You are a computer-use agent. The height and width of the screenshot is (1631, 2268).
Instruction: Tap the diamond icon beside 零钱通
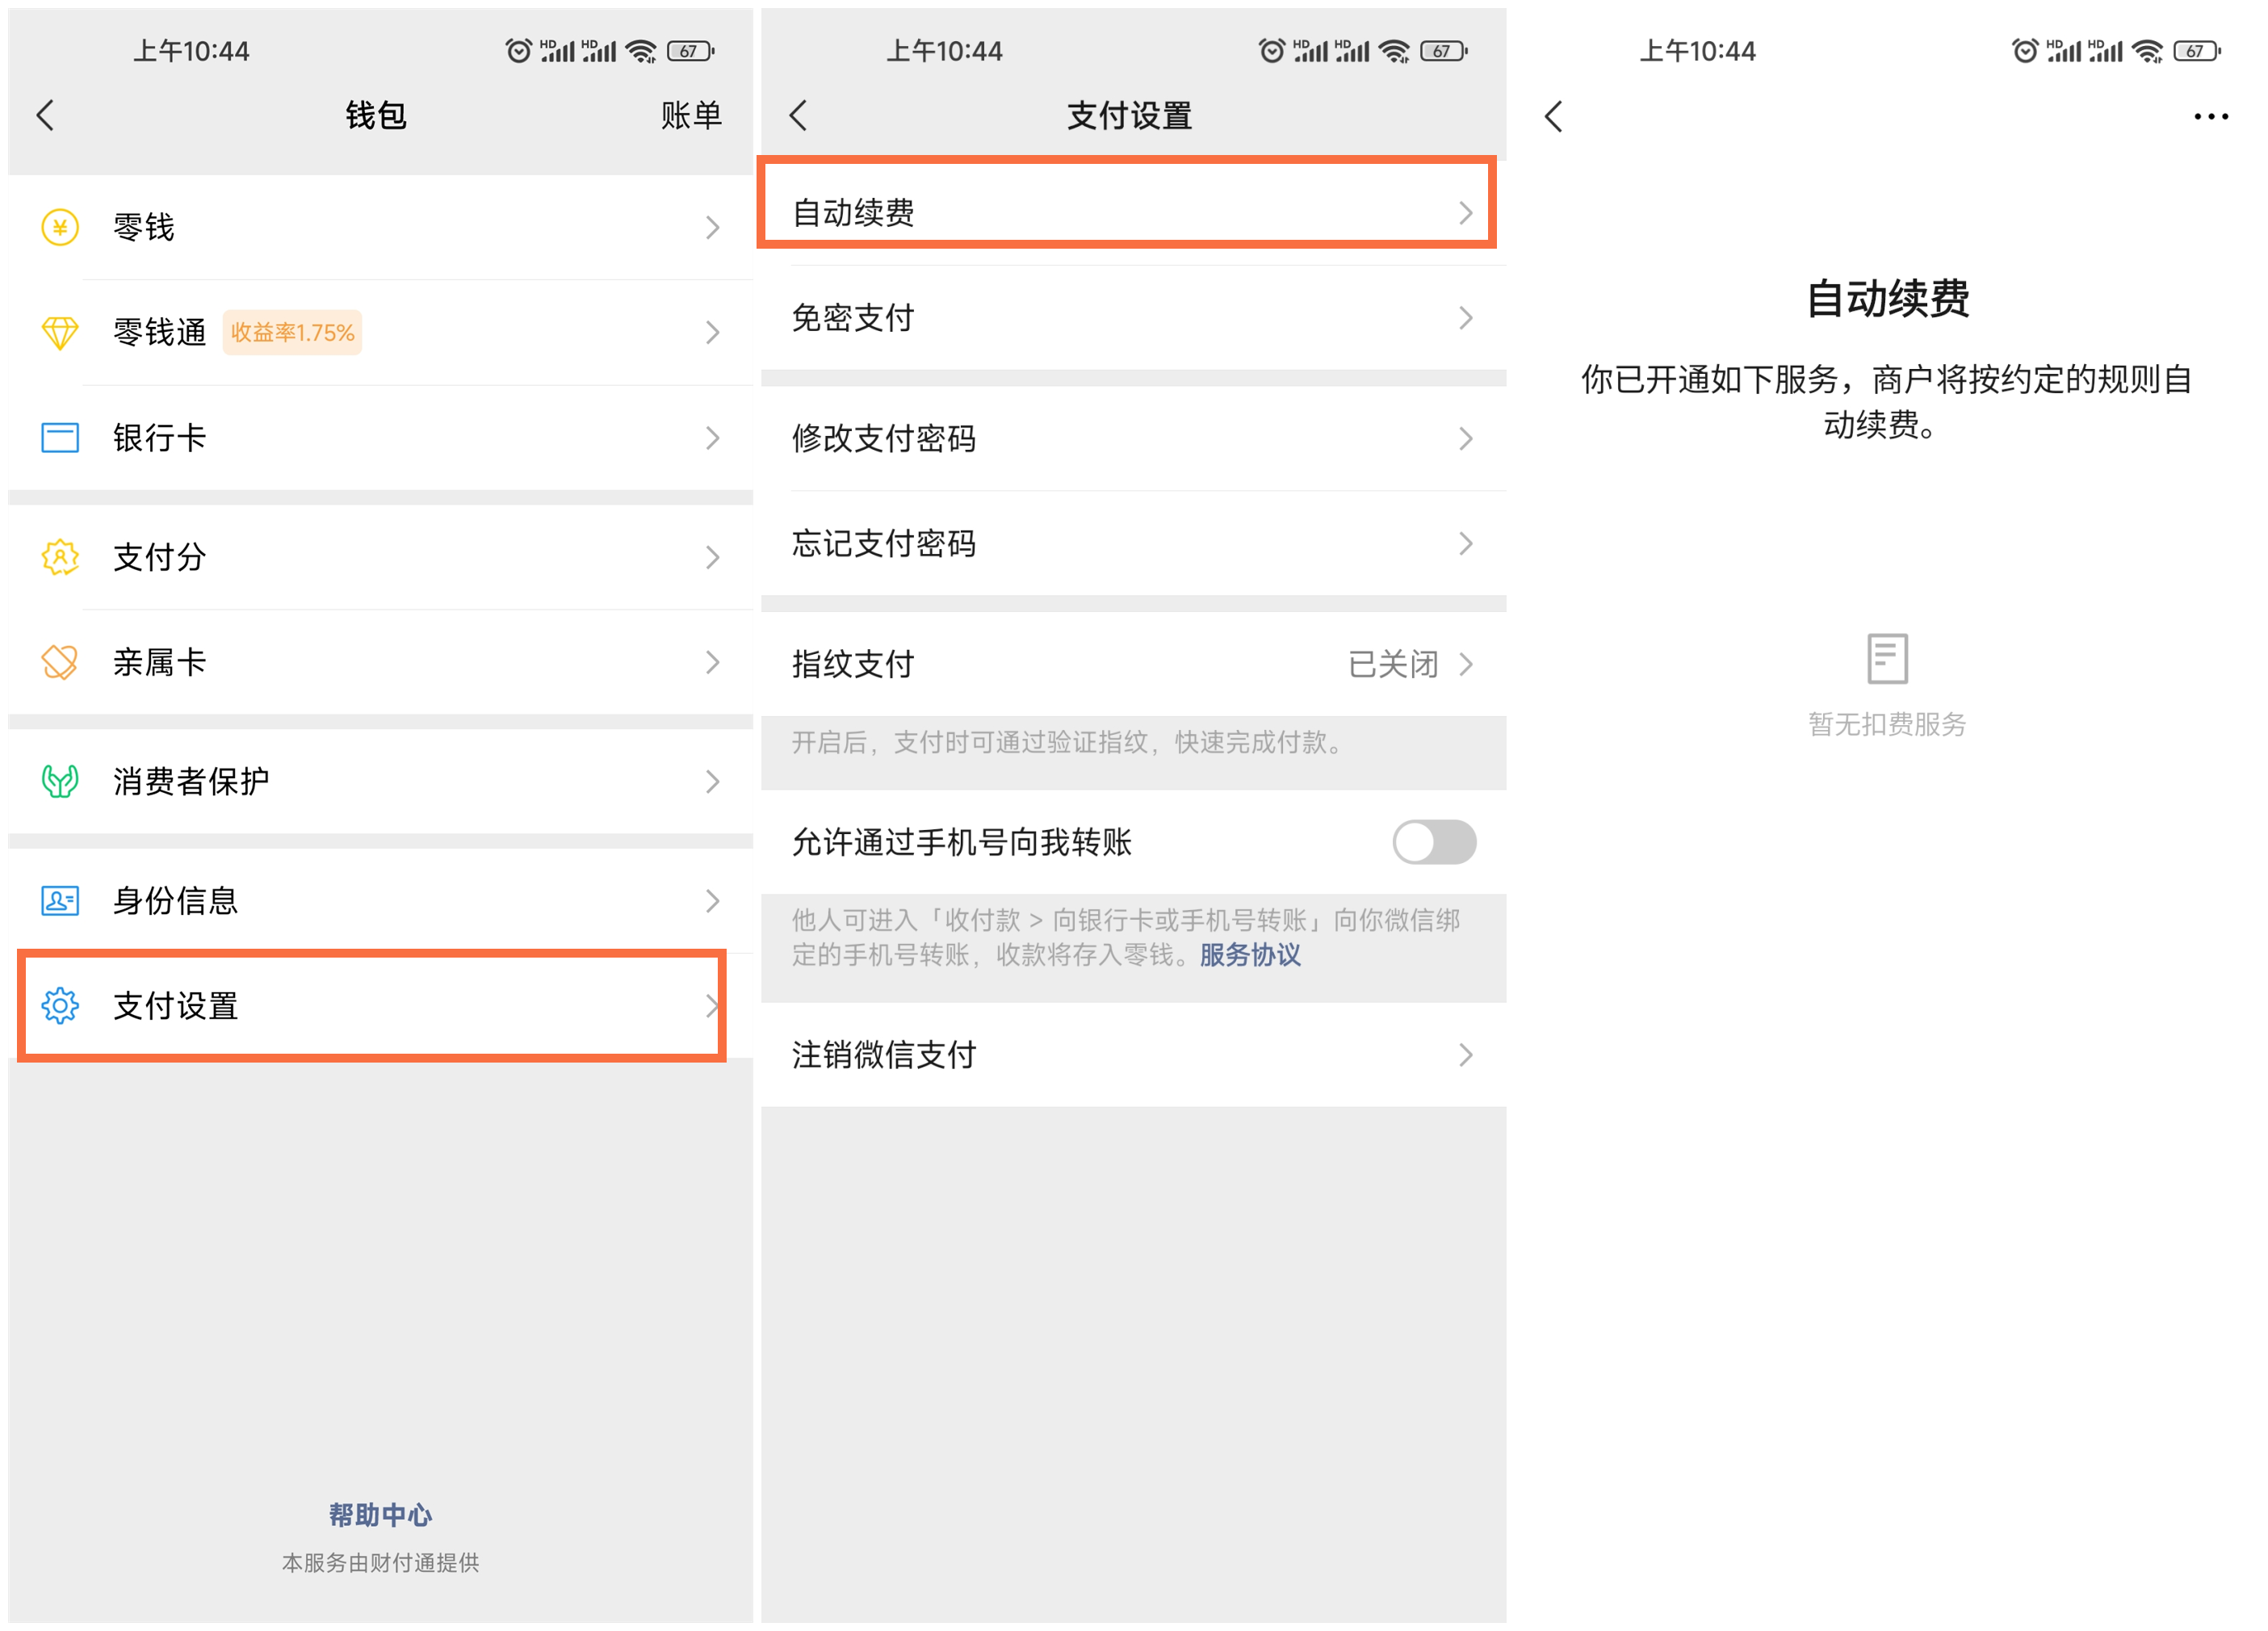click(60, 332)
